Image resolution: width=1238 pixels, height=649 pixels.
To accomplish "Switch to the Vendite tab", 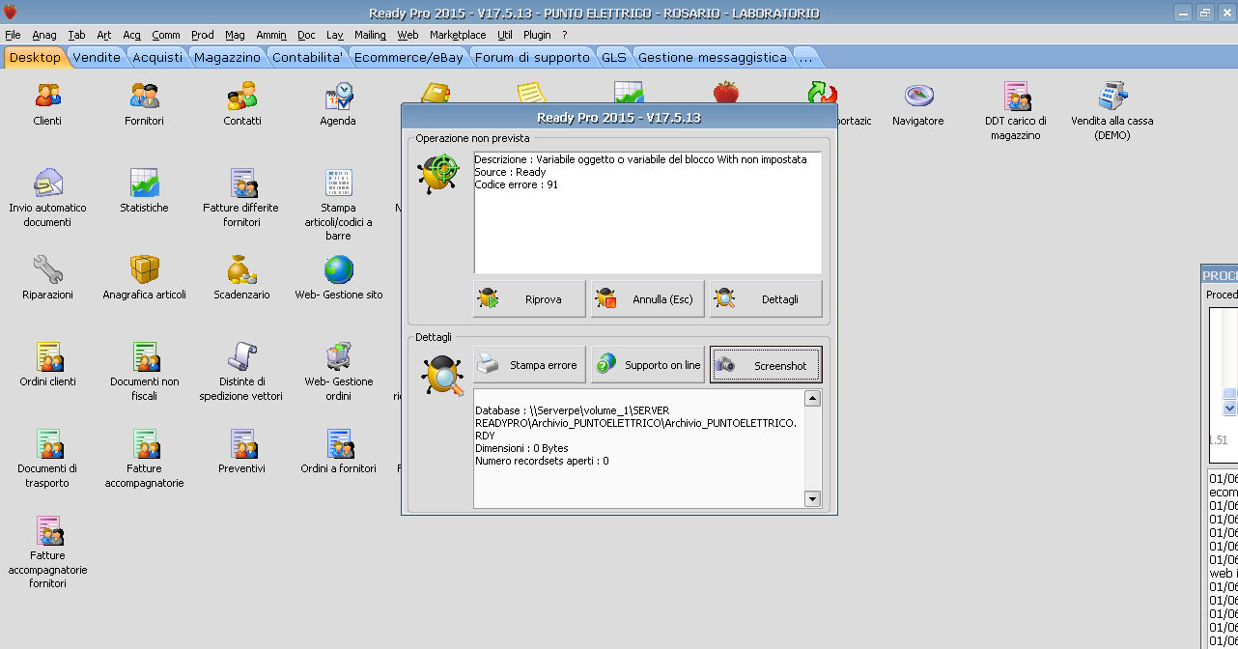I will tap(97, 57).
